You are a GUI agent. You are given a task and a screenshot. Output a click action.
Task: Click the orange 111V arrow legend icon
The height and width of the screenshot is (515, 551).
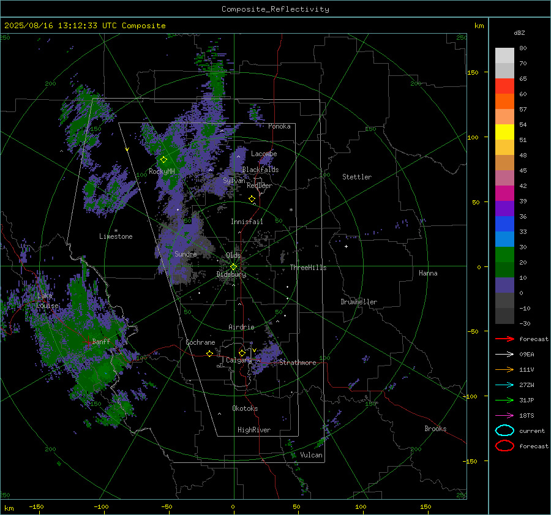coord(504,369)
